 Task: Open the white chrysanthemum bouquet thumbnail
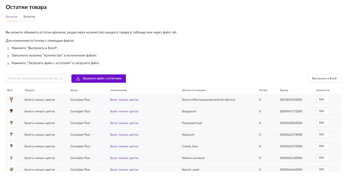[11, 99]
